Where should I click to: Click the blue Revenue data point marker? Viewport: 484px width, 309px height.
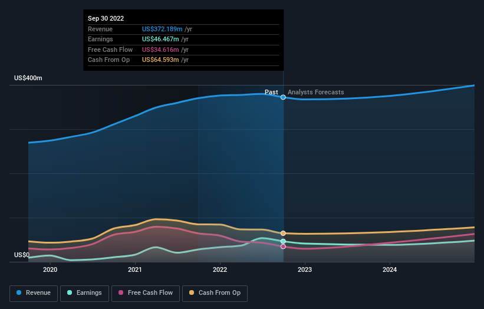click(x=283, y=97)
